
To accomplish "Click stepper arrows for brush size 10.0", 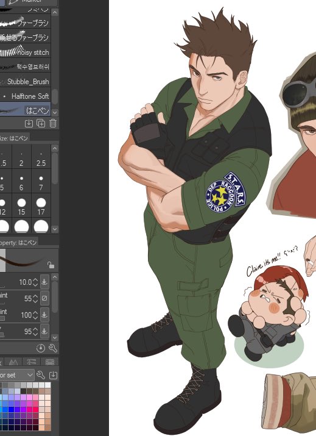I will pos(35,282).
